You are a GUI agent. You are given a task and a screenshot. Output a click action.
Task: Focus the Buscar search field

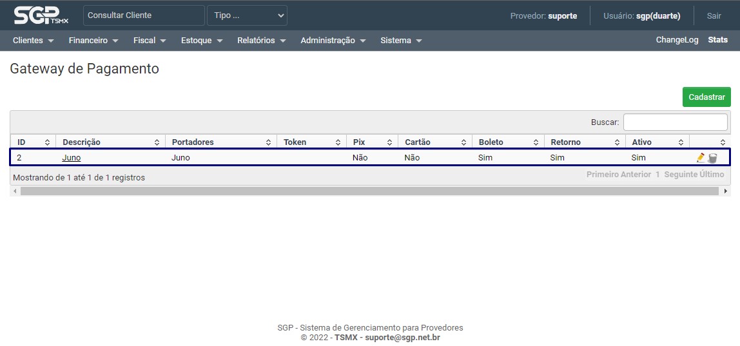pyautogui.click(x=675, y=122)
